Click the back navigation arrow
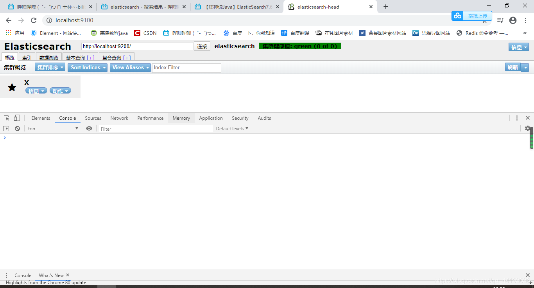This screenshot has height=288, width=534. (8, 20)
